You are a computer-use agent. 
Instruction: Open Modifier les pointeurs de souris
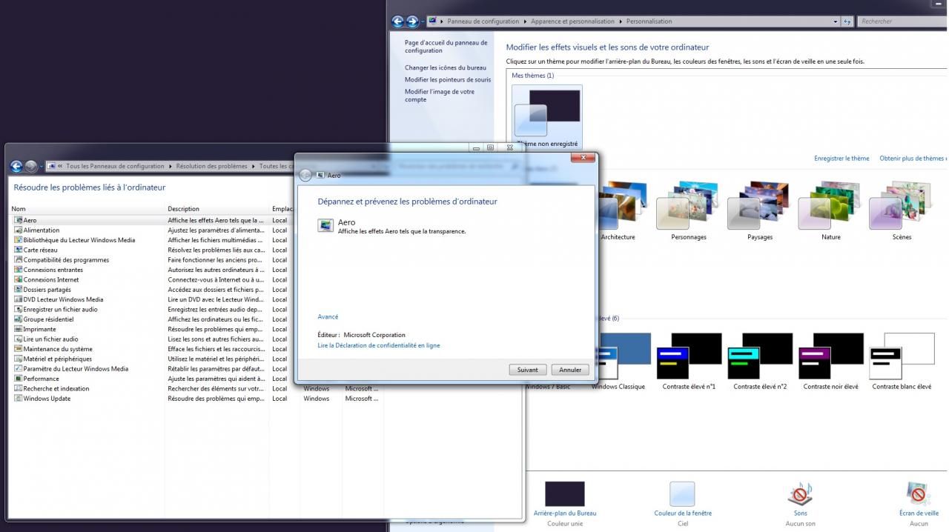pyautogui.click(x=448, y=79)
